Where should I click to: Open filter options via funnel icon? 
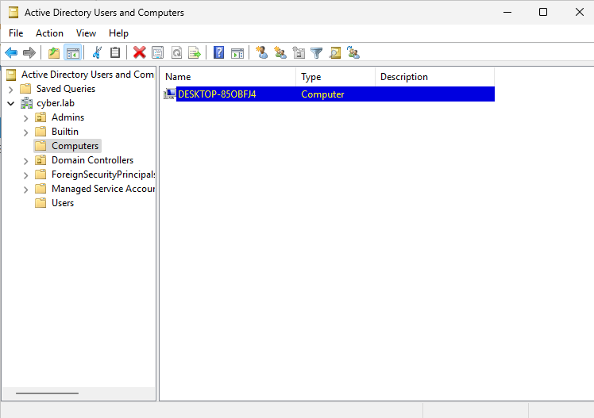coord(317,53)
